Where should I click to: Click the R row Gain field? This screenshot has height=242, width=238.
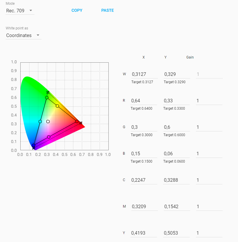pos(209,101)
